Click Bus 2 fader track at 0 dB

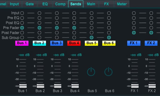click(x=40, y=66)
